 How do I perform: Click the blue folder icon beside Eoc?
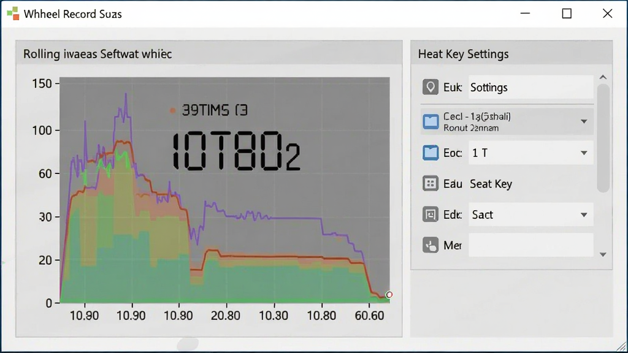pyautogui.click(x=431, y=153)
